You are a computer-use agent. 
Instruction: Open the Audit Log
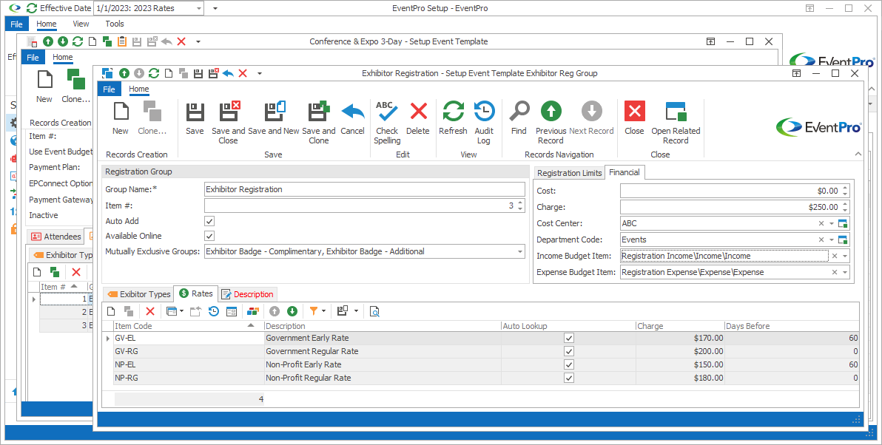click(484, 123)
